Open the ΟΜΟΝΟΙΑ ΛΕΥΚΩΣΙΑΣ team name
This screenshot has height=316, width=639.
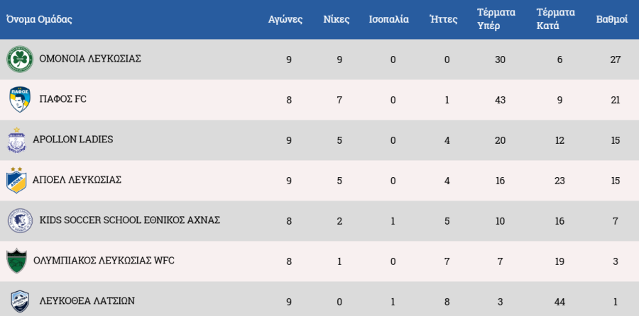(x=90, y=59)
